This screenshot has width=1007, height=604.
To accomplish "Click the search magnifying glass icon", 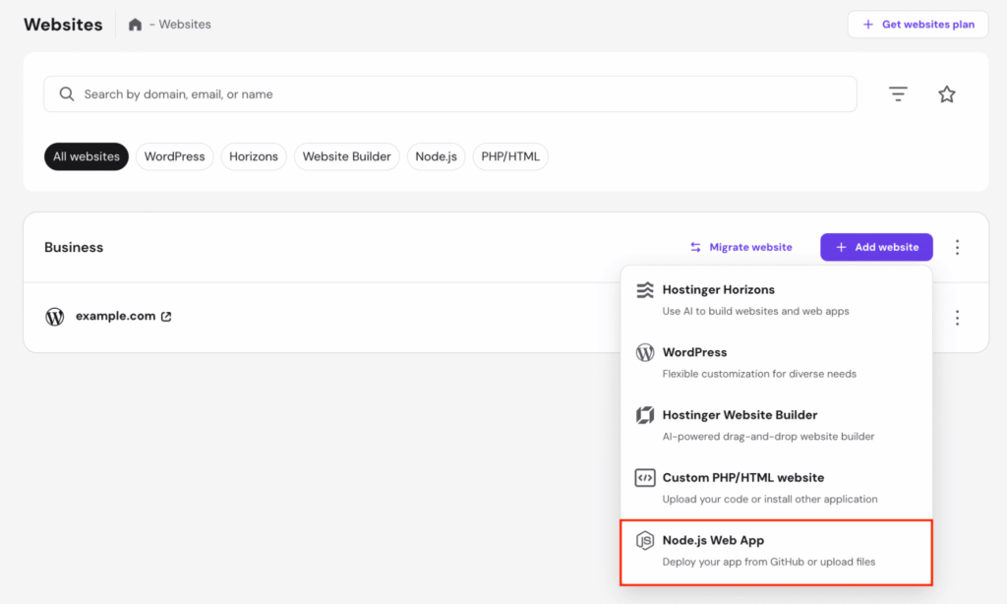I will coord(66,93).
